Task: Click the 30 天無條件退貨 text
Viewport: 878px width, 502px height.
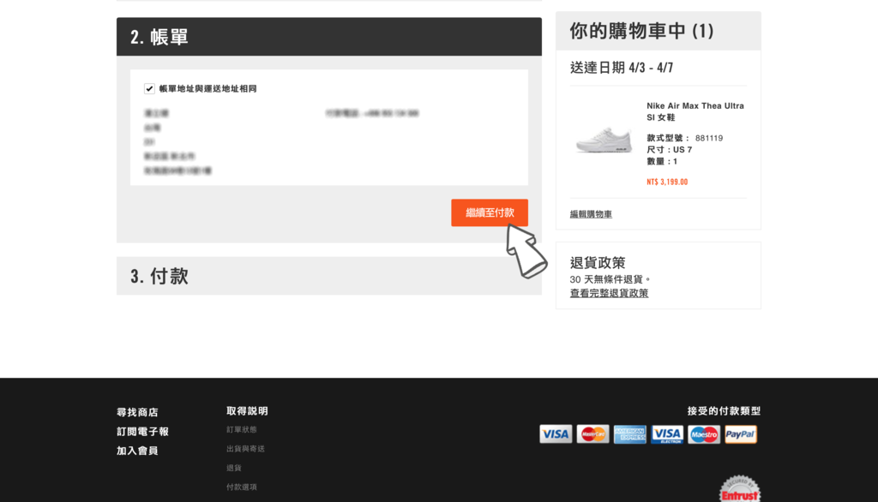Action: [610, 279]
